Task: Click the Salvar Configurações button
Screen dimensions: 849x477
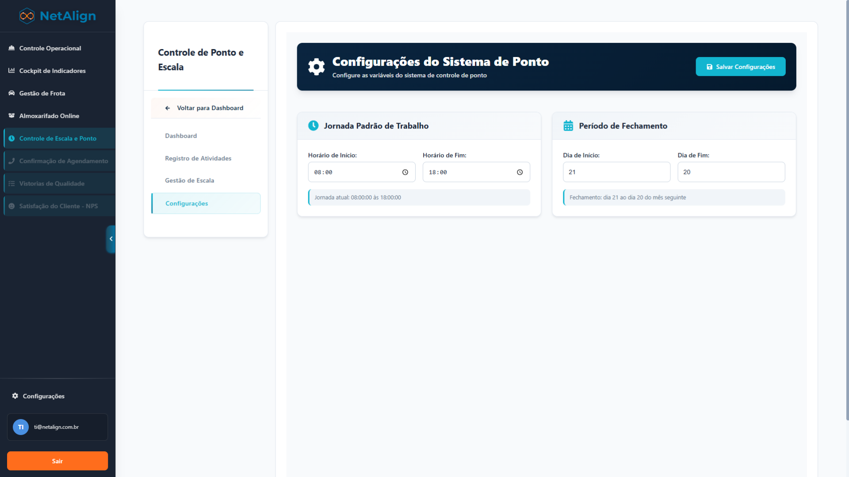Action: [740, 67]
